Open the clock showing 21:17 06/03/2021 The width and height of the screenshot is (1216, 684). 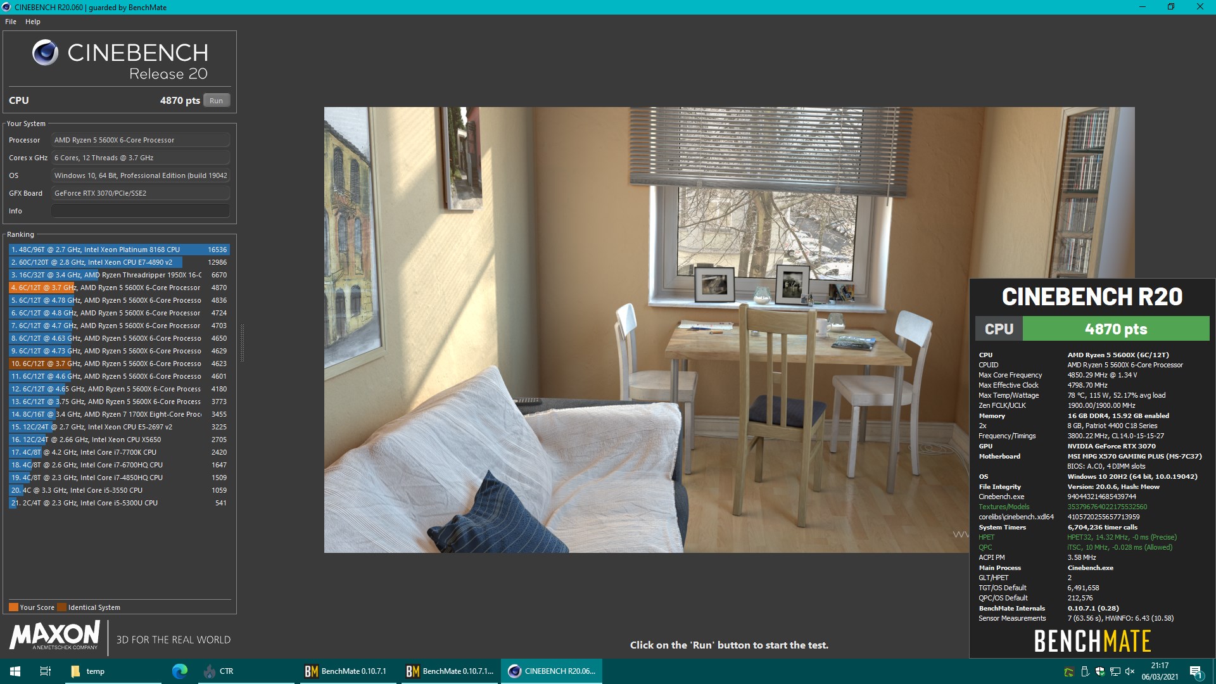click(x=1160, y=671)
